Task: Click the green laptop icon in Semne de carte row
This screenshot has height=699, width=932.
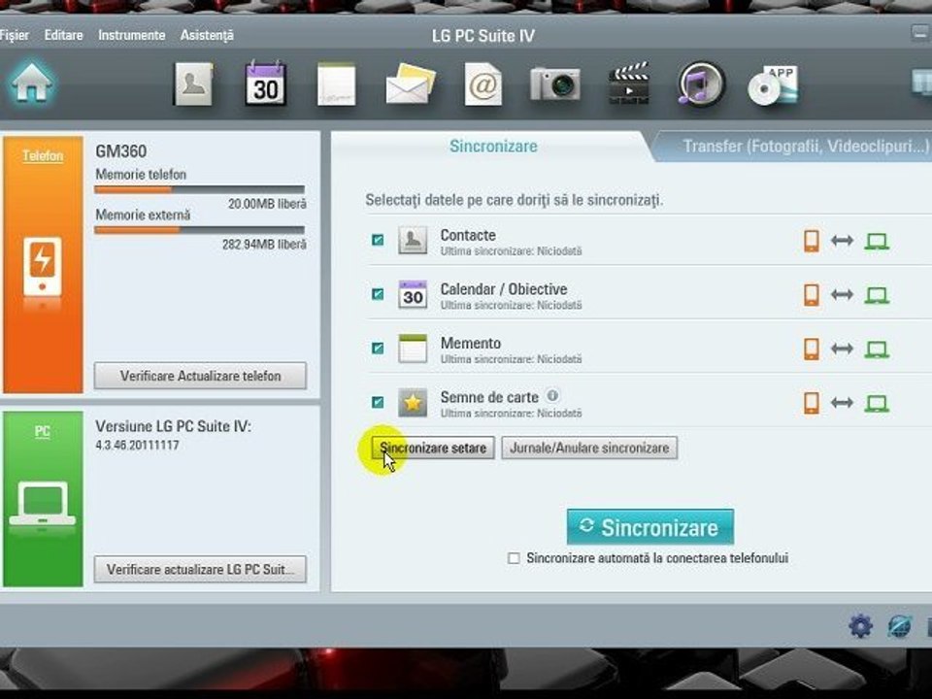Action: click(x=877, y=404)
